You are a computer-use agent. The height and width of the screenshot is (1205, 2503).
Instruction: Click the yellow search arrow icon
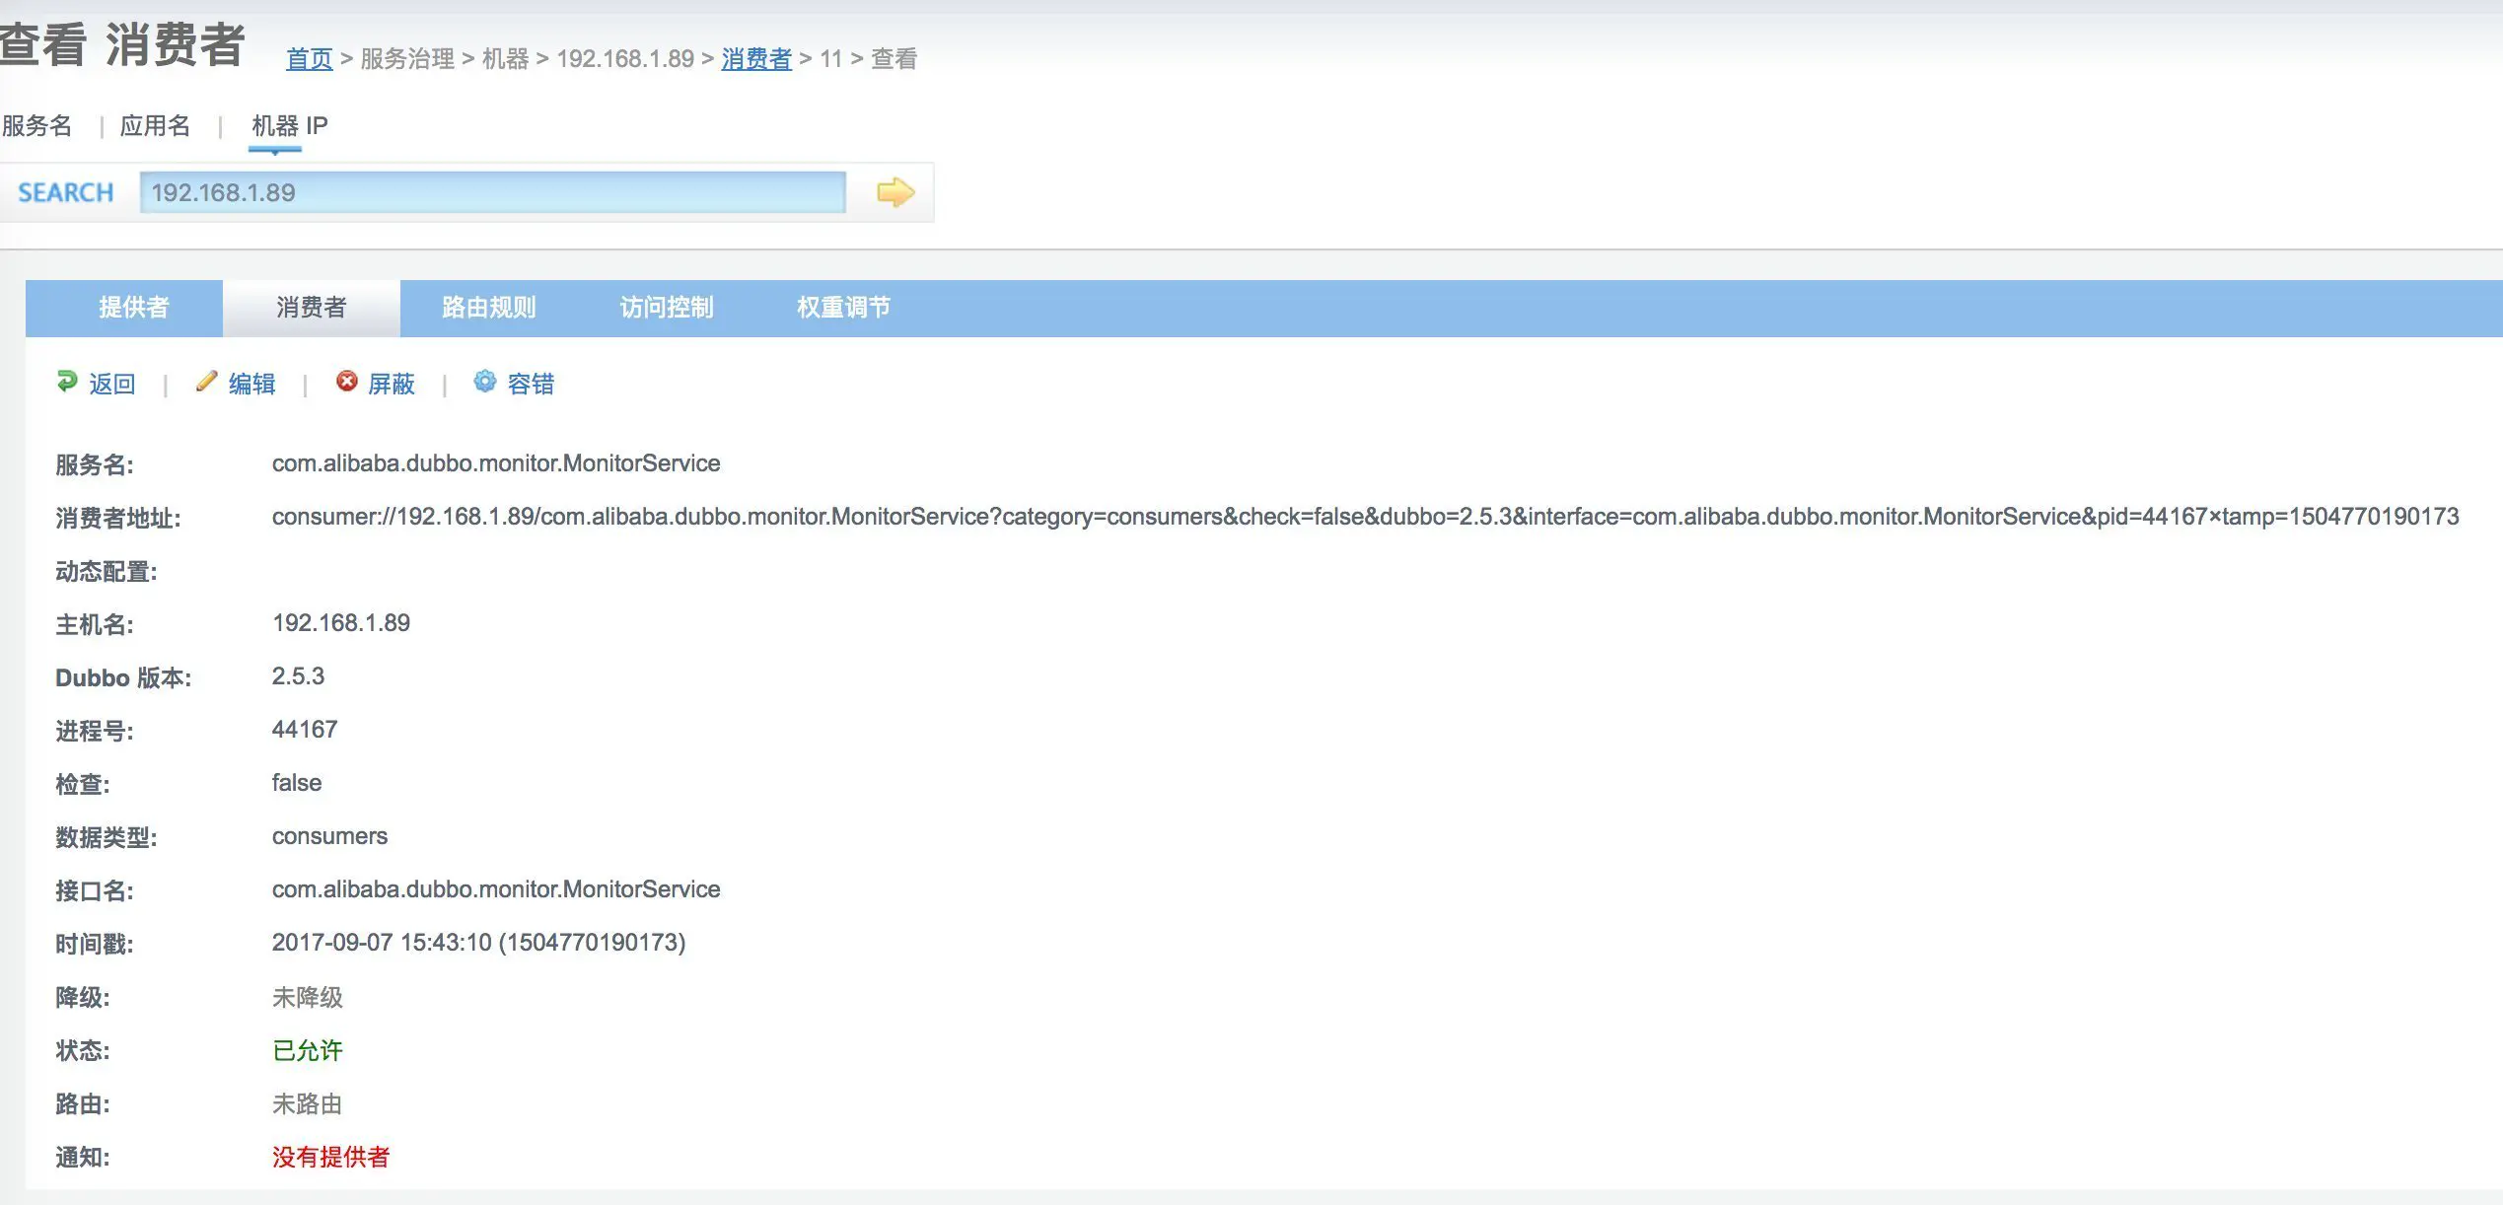pyautogui.click(x=895, y=191)
